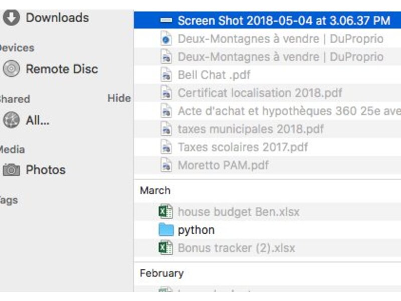
Task: Hide the Shared sidebar section
Action: pyautogui.click(x=119, y=98)
